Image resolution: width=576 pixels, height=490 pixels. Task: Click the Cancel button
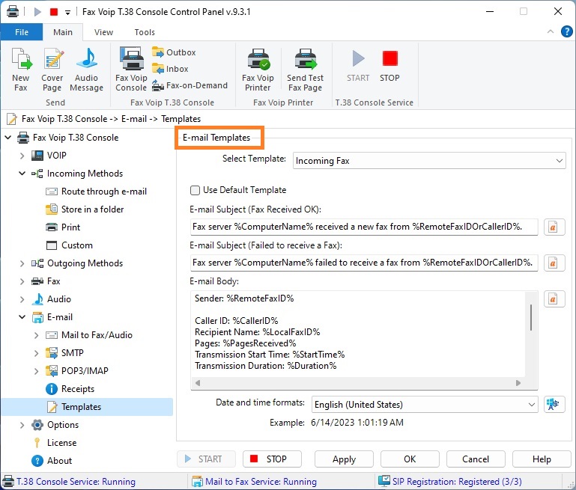coord(476,459)
